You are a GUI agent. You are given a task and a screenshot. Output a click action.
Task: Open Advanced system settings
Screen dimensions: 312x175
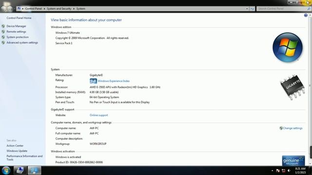[22, 42]
